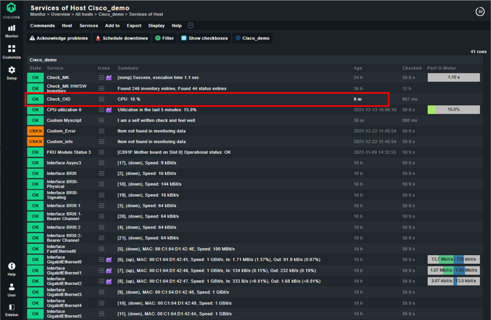Open the Add to menu
491x320 pixels.
(x=112, y=26)
